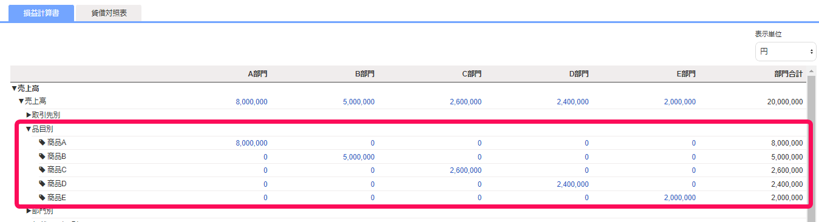The width and height of the screenshot is (819, 222).
Task: Click 商品B's 部門合計 value 5,000,000
Action: [787, 156]
